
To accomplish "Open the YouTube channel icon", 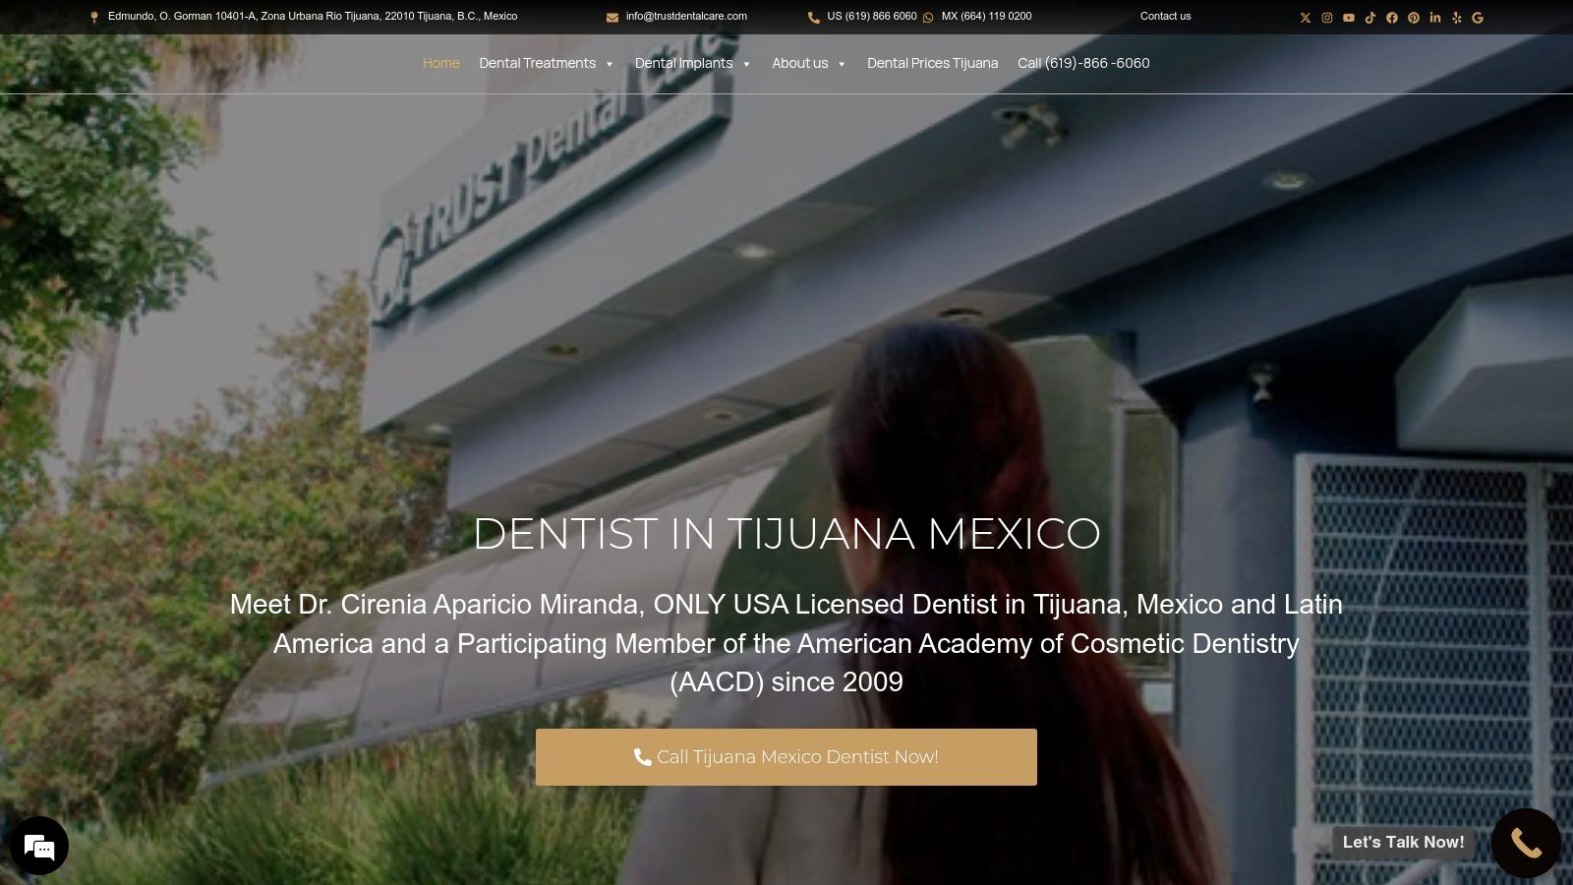I will pos(1349,17).
